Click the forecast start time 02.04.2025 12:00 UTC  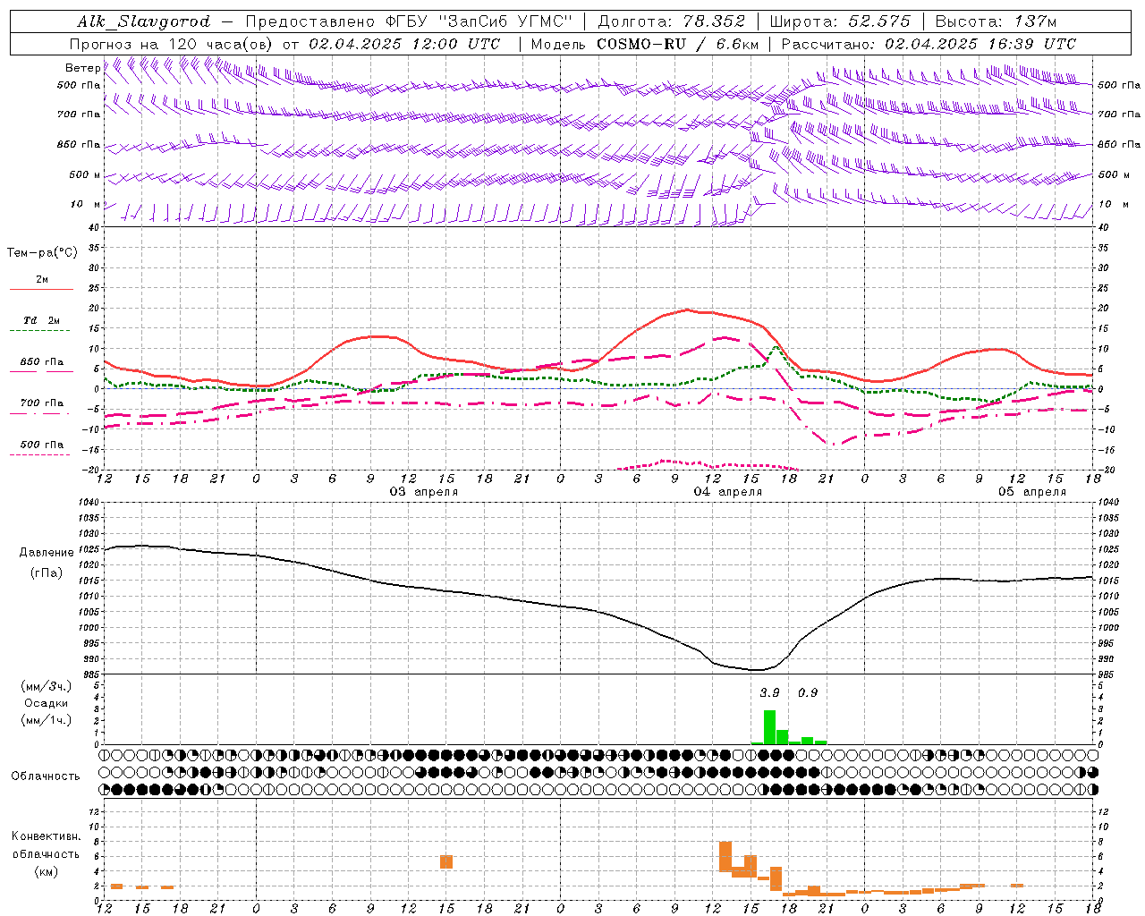(x=404, y=44)
